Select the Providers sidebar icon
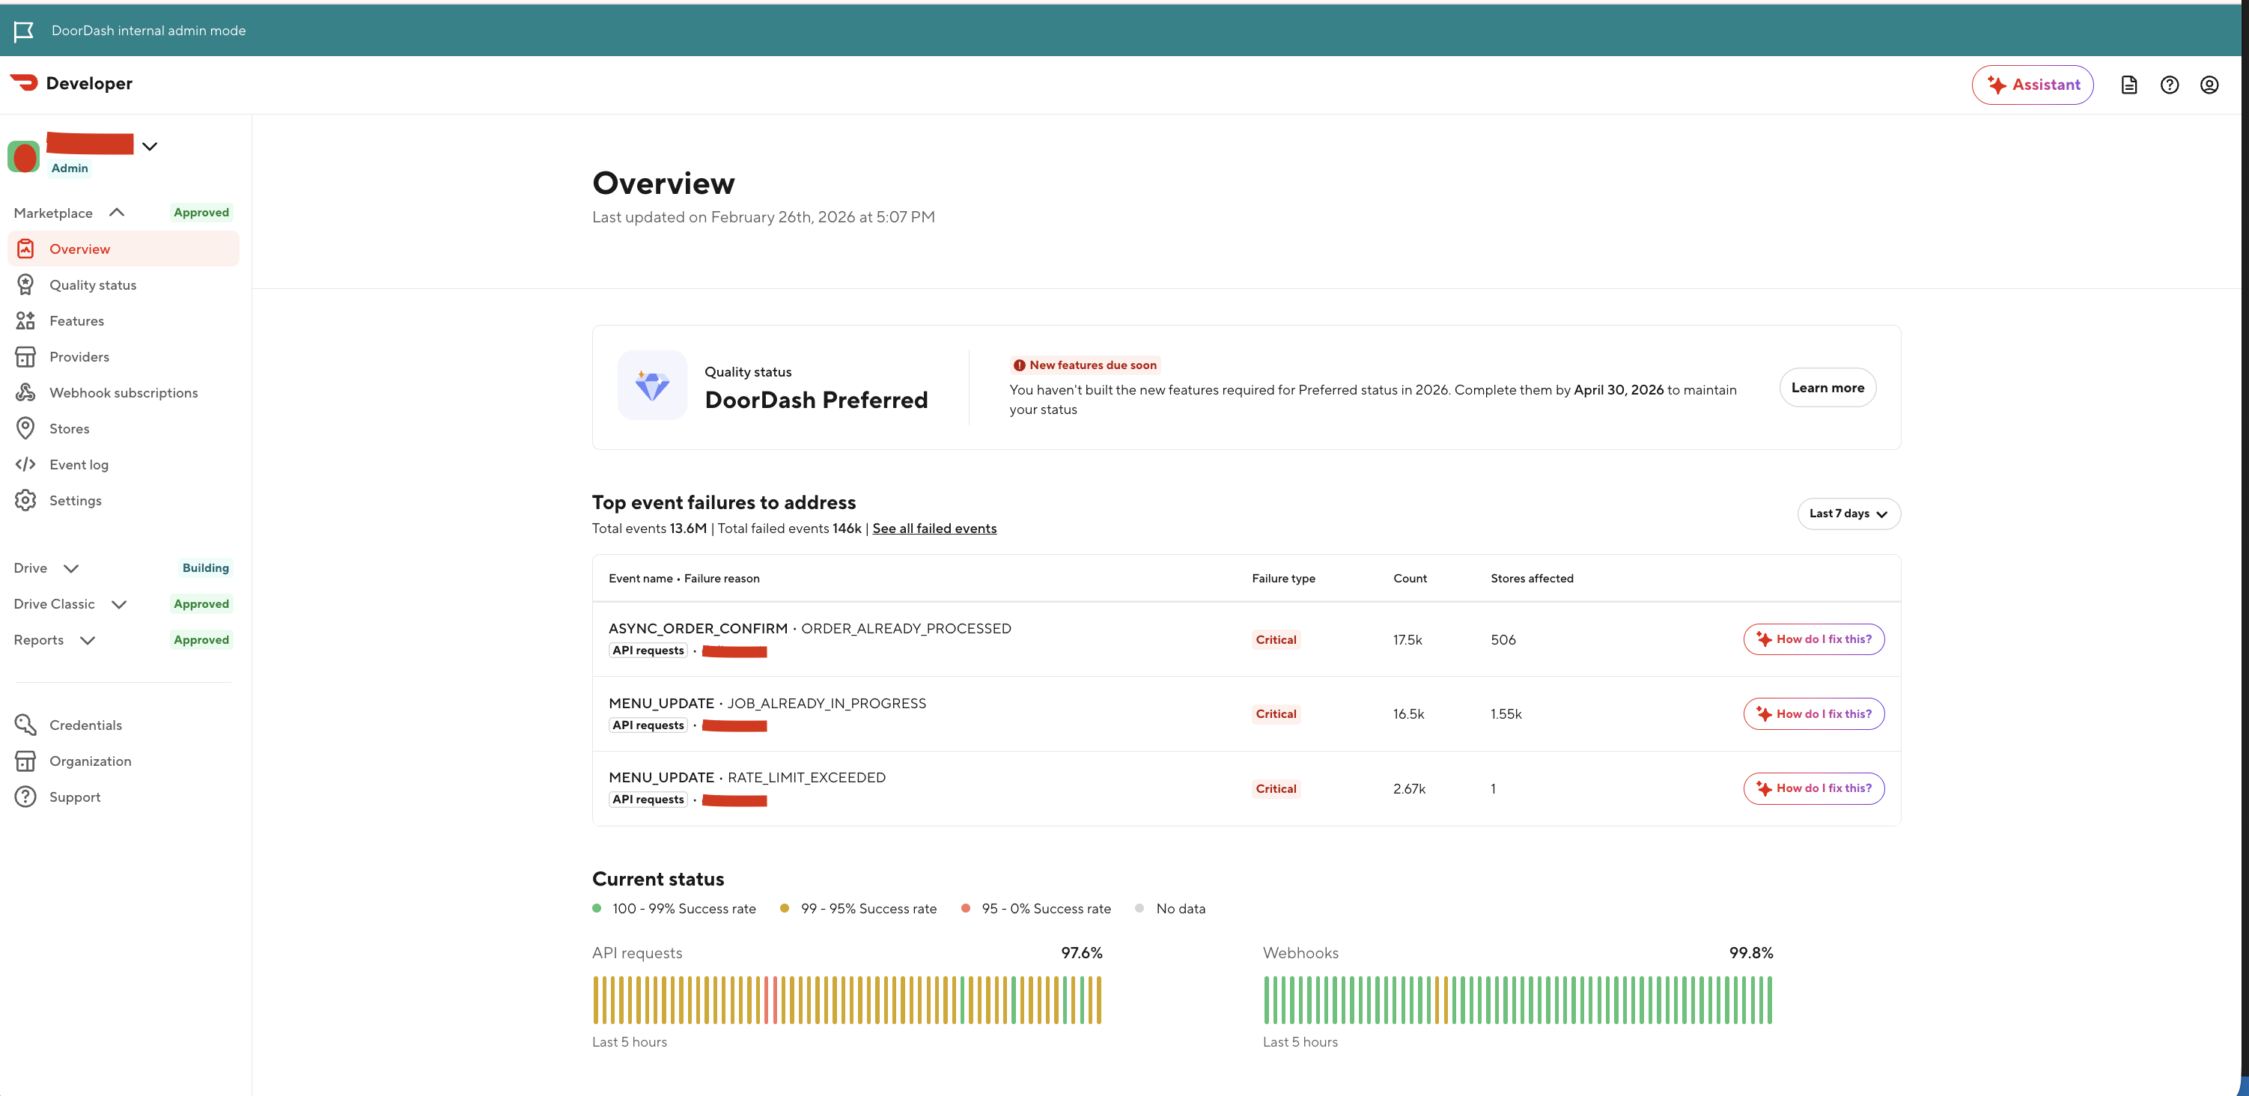 pyautogui.click(x=25, y=356)
